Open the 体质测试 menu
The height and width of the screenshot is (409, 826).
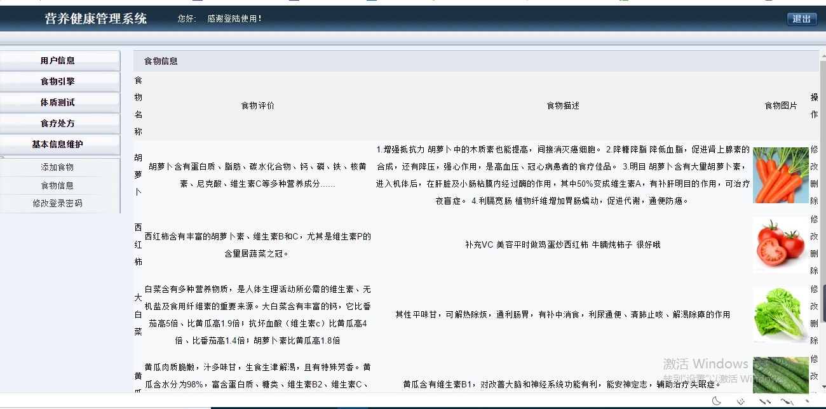(60, 102)
